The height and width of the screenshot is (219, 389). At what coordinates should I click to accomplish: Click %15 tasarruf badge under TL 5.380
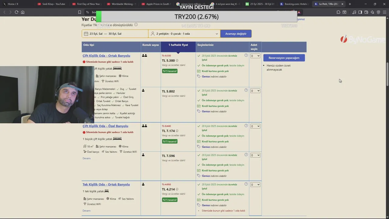(170, 71)
